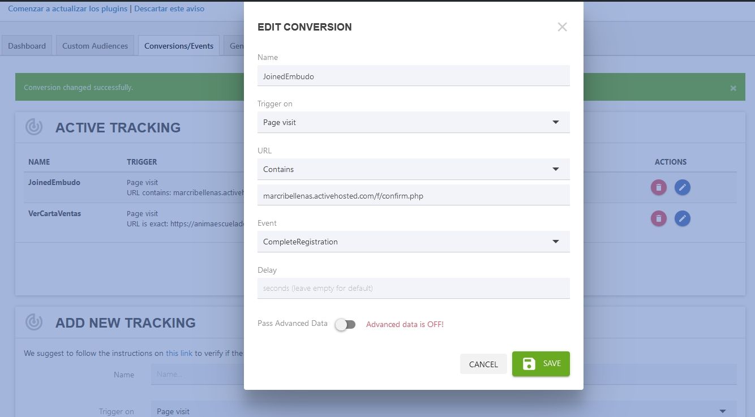Open the URL Contains match dropdown
Screen dimensions: 755x417
[x=413, y=169]
